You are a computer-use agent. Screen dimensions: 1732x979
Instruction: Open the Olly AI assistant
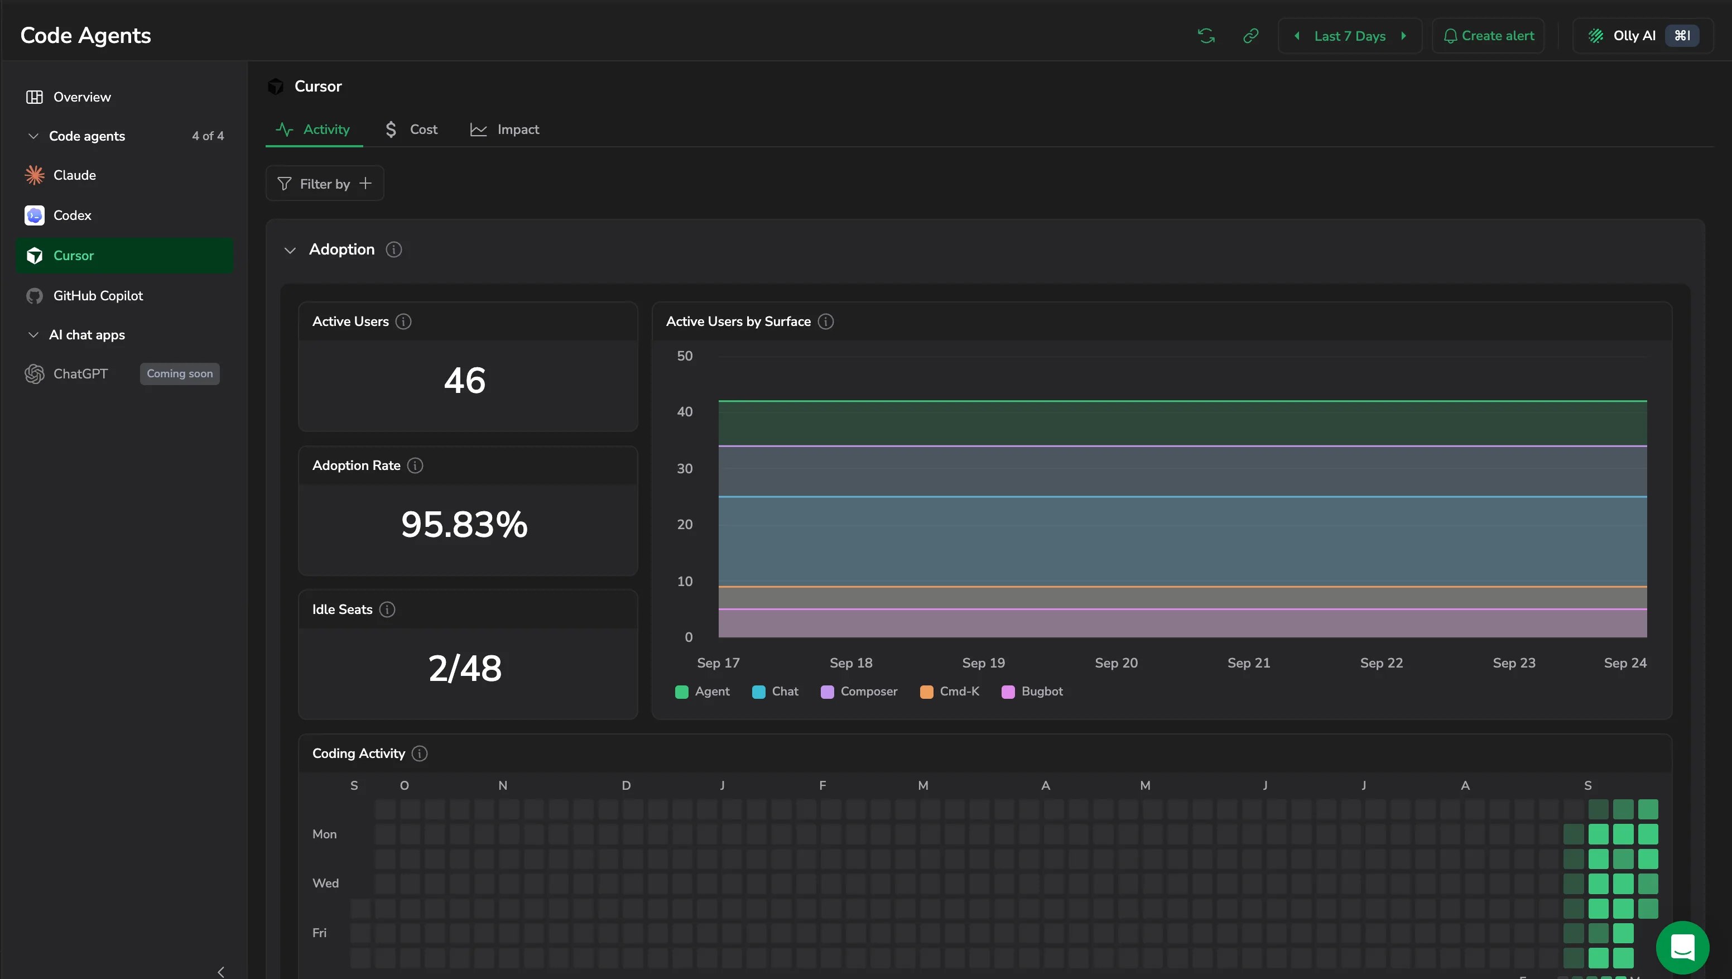(x=1643, y=36)
